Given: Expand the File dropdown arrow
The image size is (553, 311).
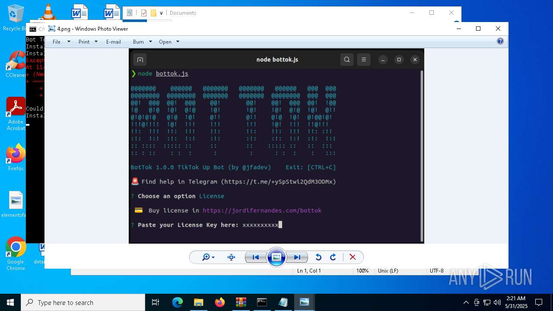Looking at the screenshot, I should coord(69,42).
